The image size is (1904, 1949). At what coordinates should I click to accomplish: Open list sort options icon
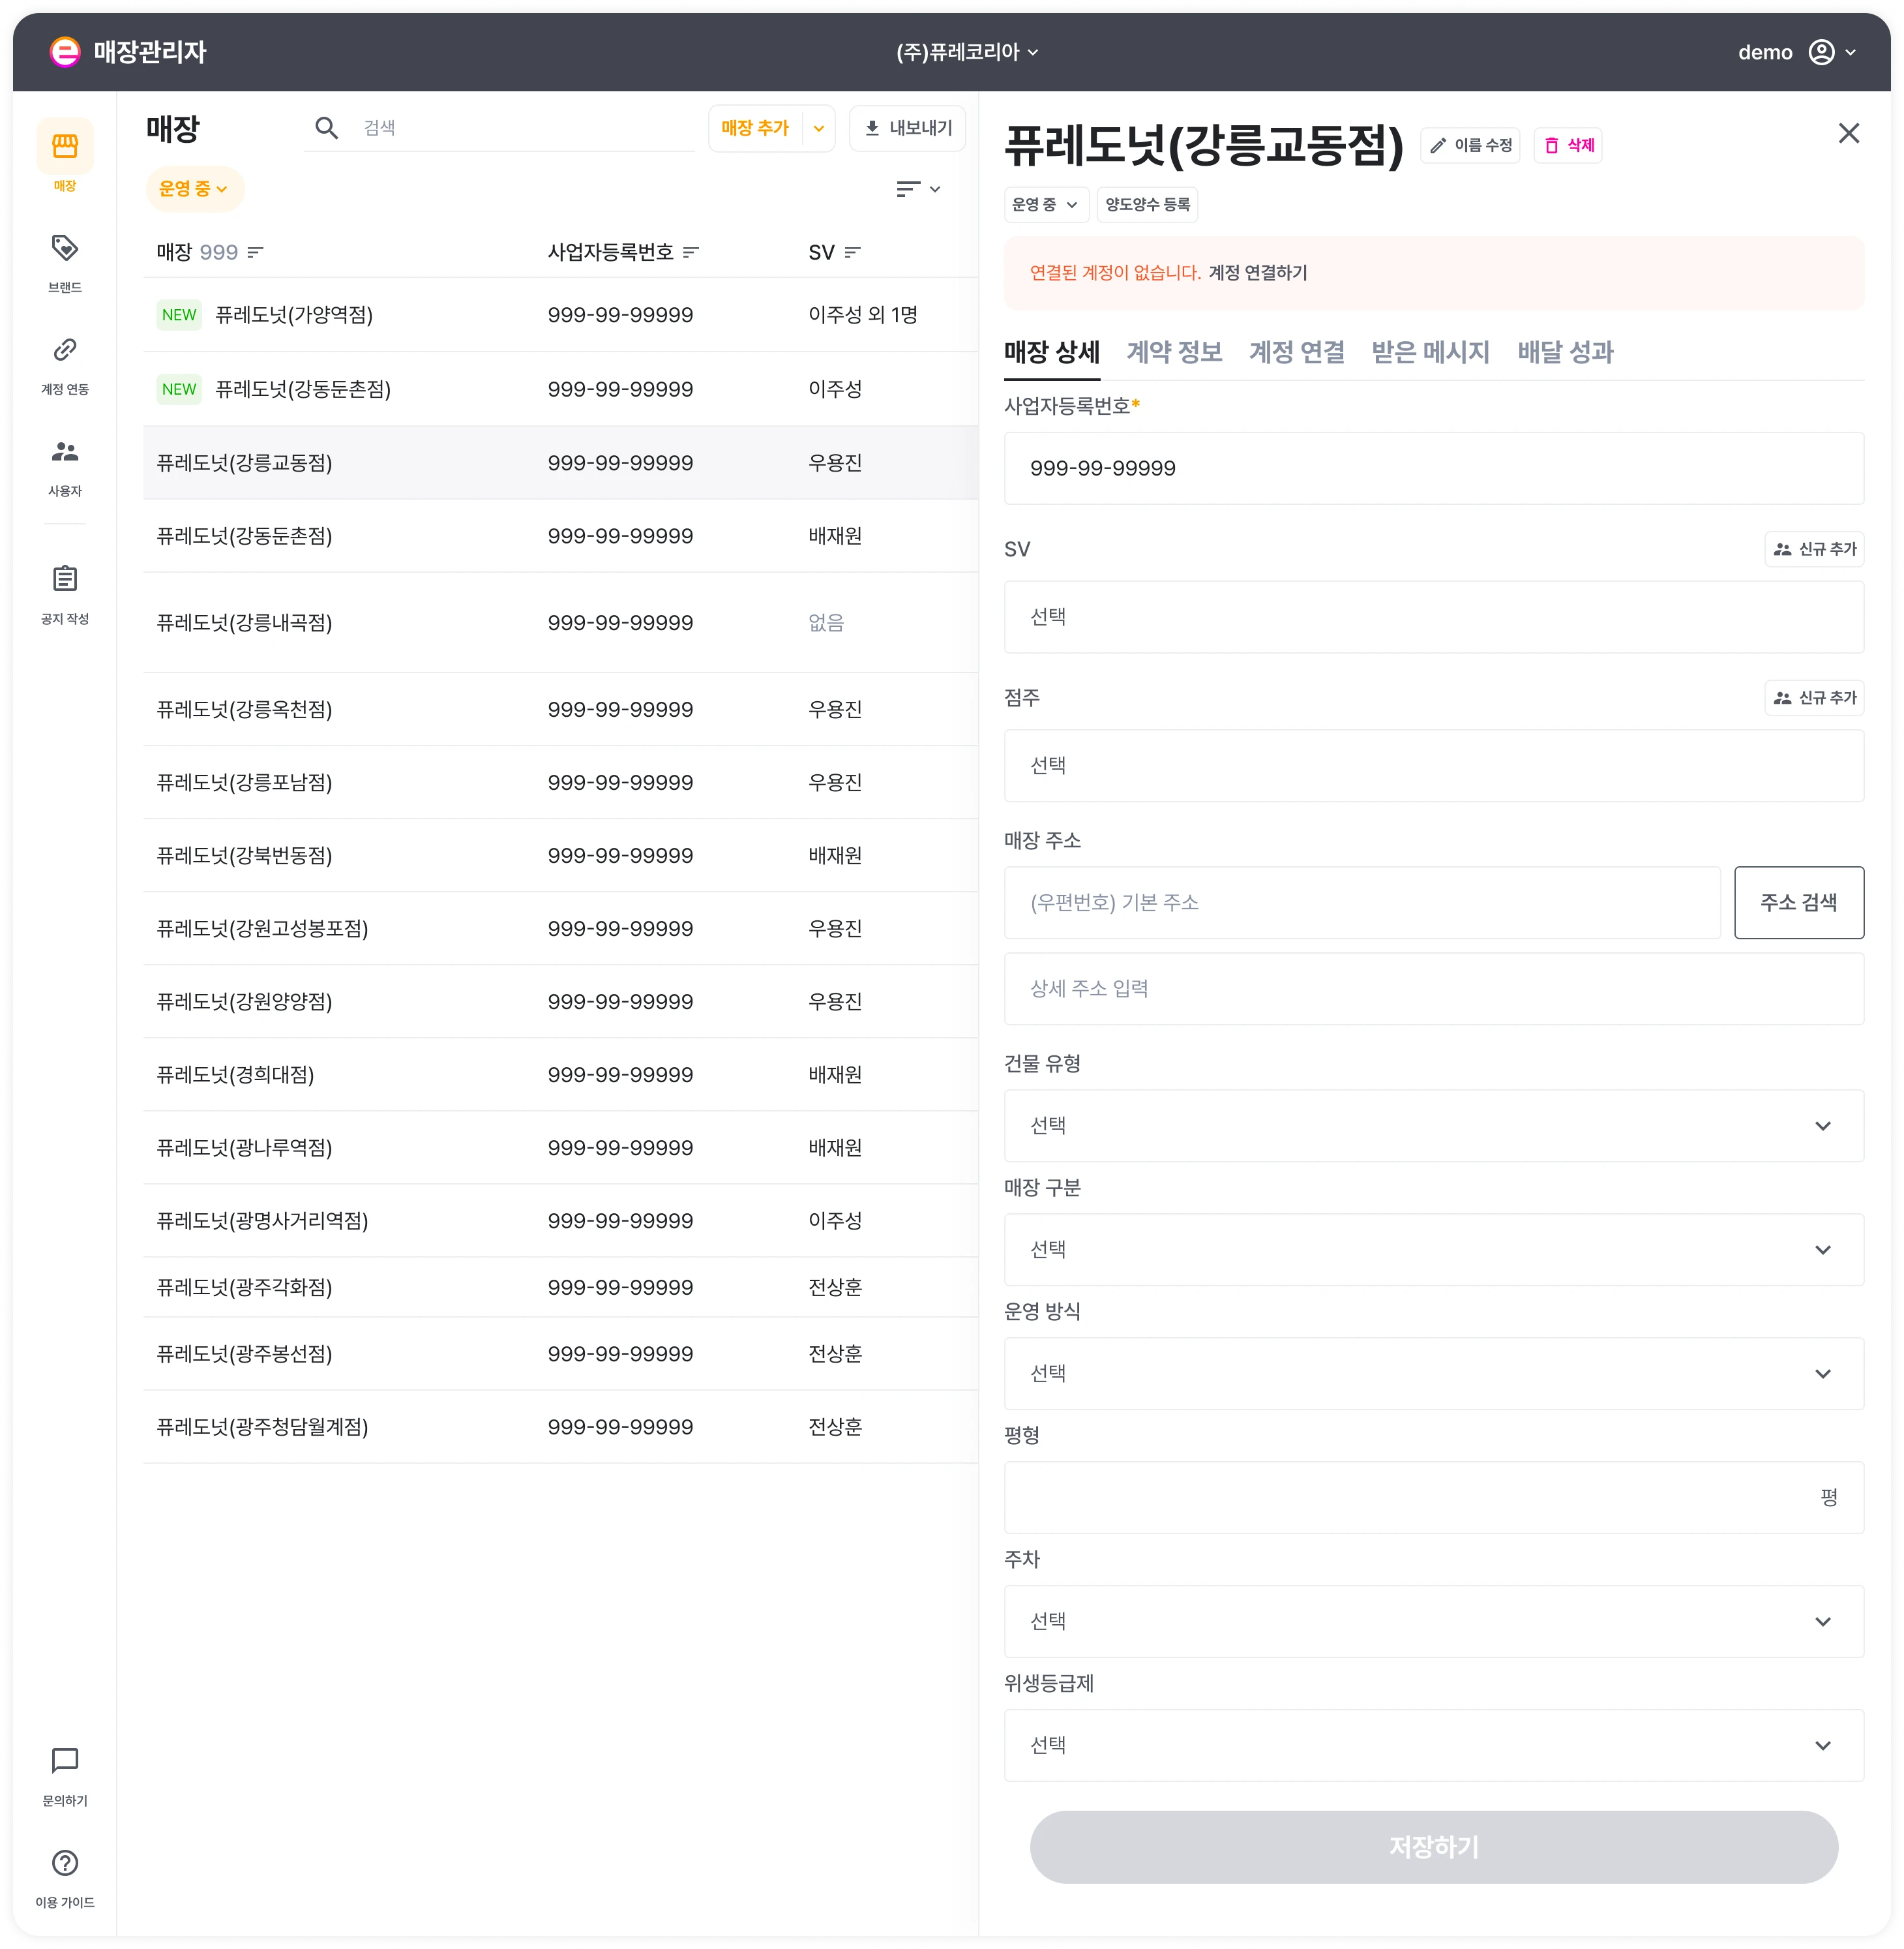[919, 188]
